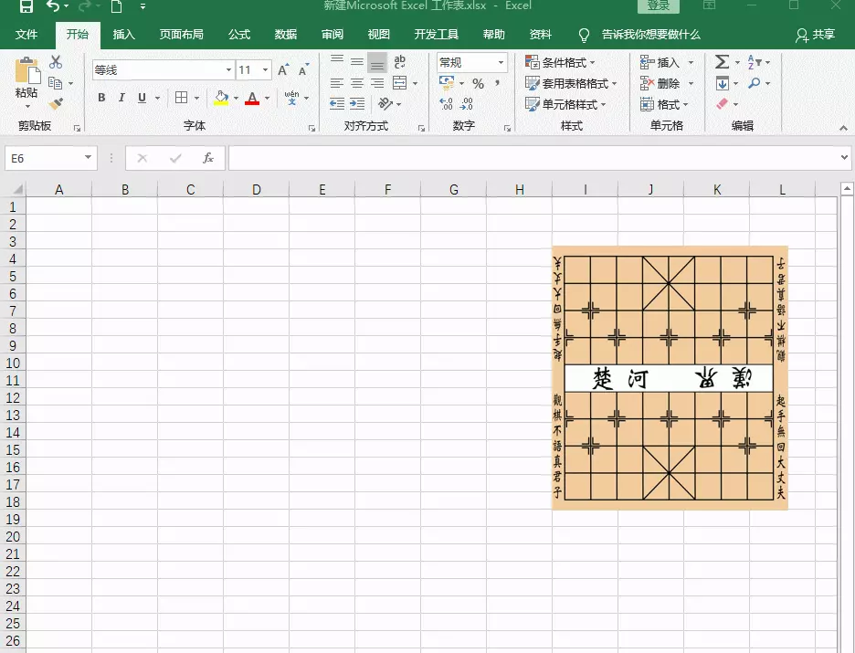Click the chess board image in the worksheet
The height and width of the screenshot is (653, 855).
pyautogui.click(x=670, y=377)
